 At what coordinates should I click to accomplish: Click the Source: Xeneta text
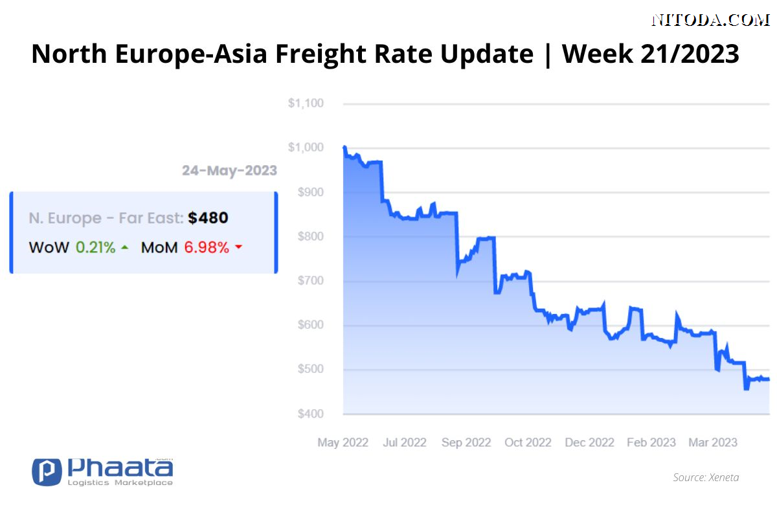point(706,477)
